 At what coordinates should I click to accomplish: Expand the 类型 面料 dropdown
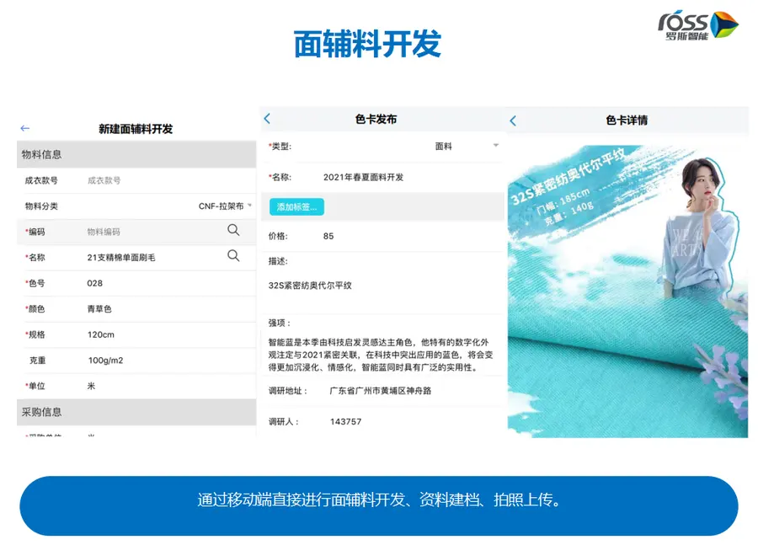click(467, 146)
